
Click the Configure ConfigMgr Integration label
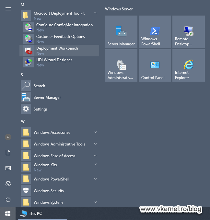point(64,25)
